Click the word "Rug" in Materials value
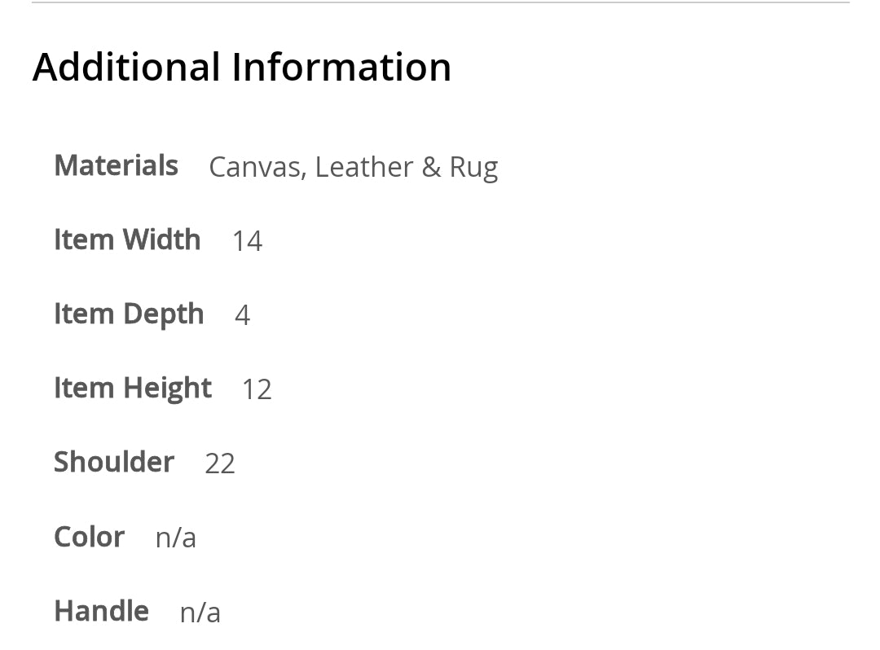This screenshot has width=880, height=650. 473,168
